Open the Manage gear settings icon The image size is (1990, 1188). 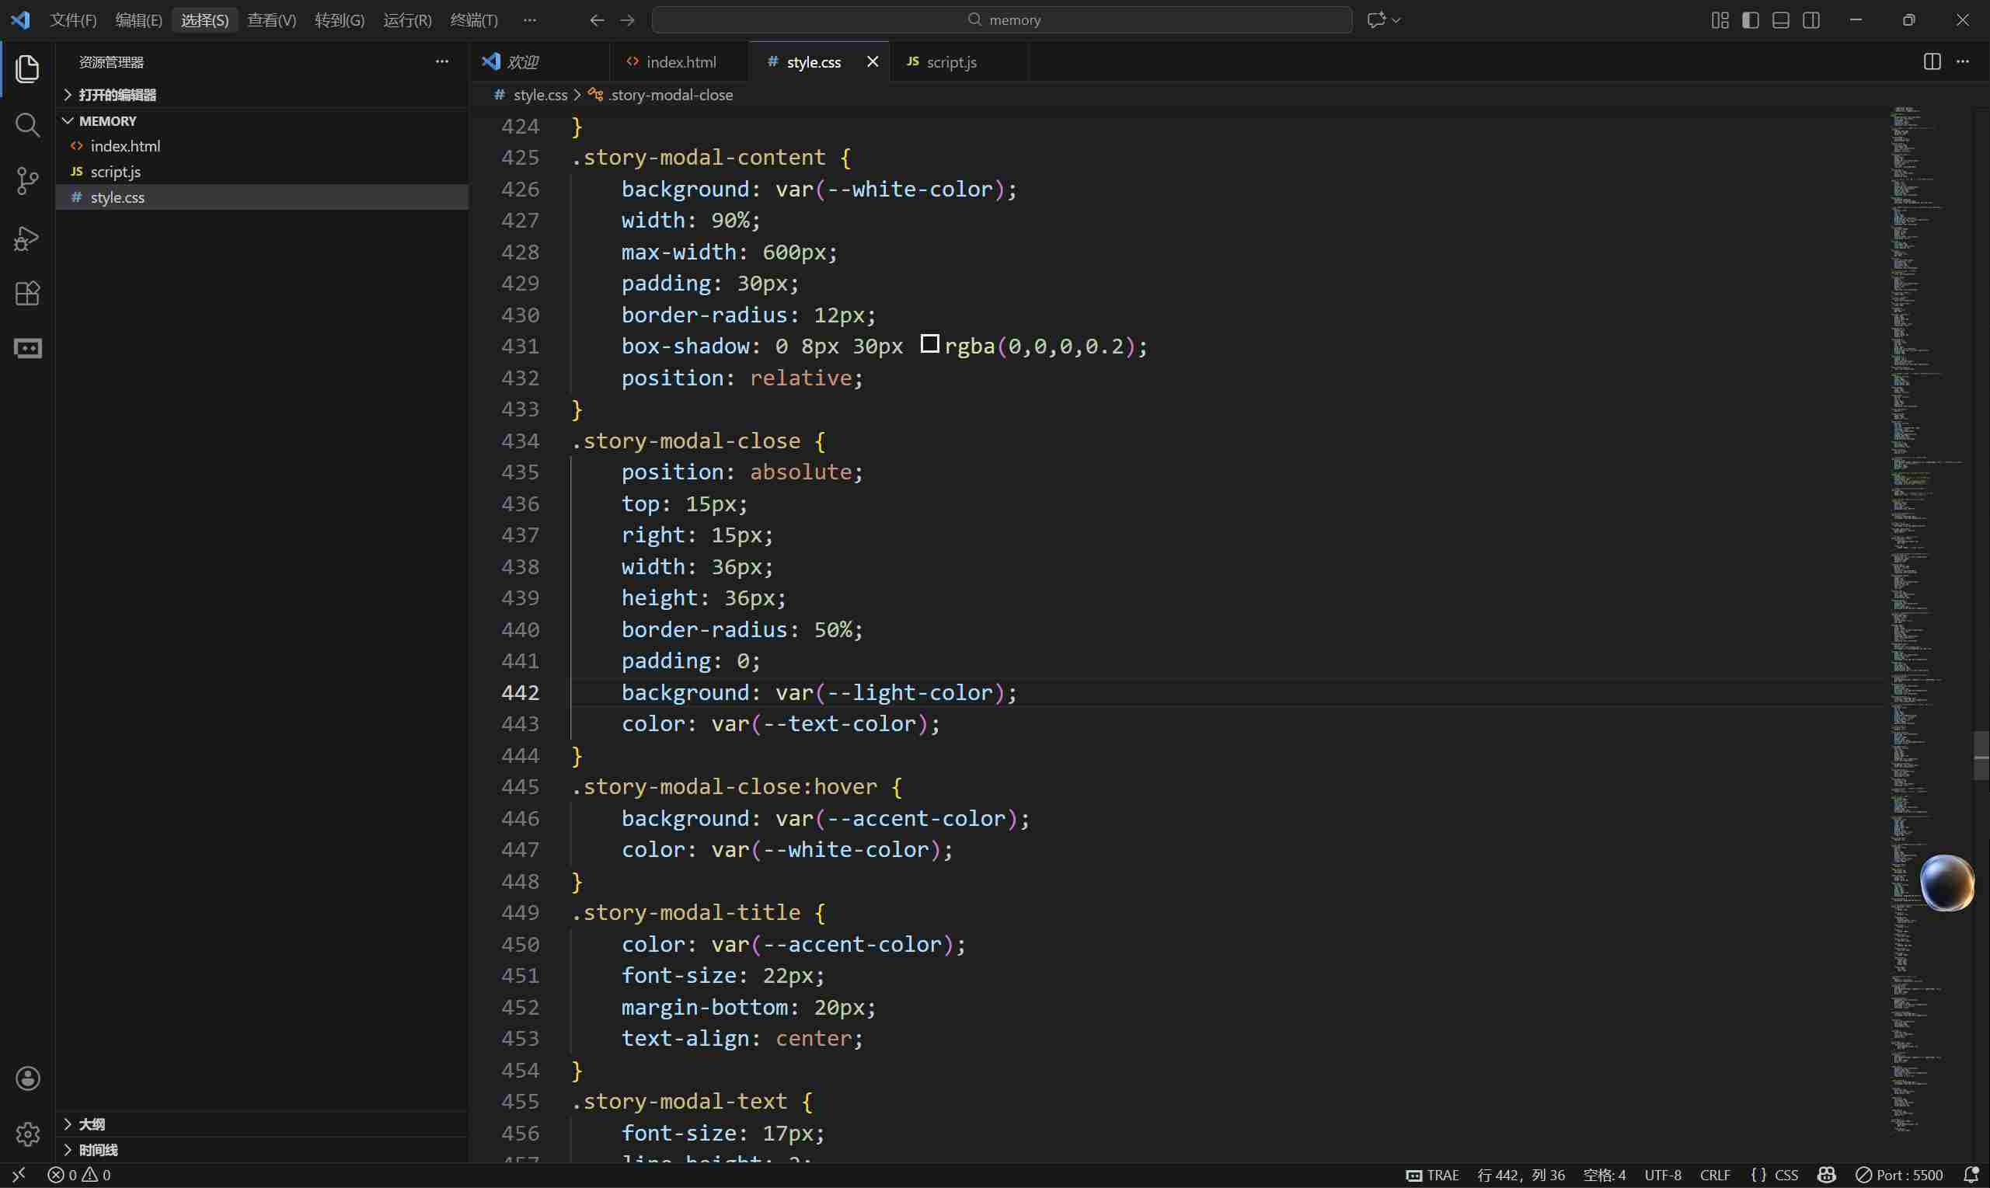27,1134
